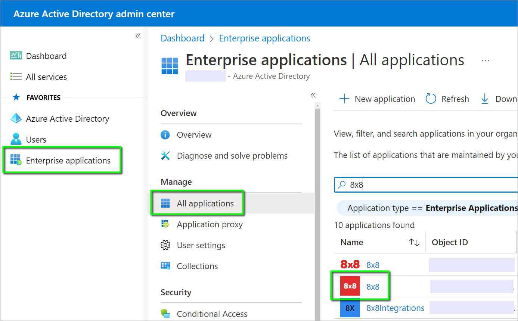Click the Conditional Access shield icon
This screenshot has width=518, height=321.
click(x=165, y=314)
